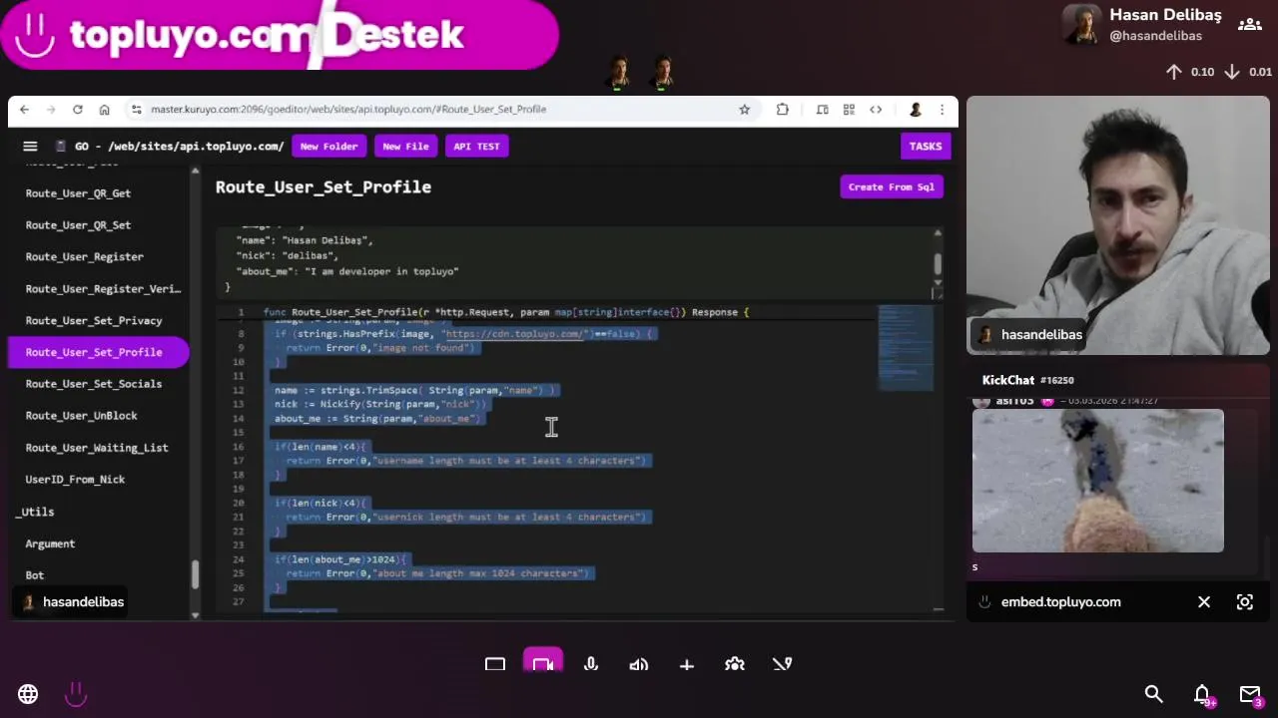Screen dimensions: 1278x718
Task: Open the browser extensions puzzle icon
Action: coord(783,110)
